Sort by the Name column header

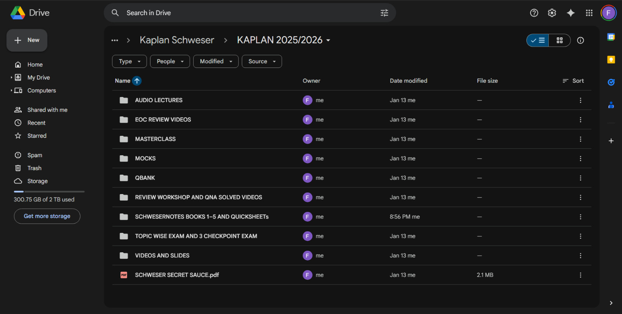point(122,81)
